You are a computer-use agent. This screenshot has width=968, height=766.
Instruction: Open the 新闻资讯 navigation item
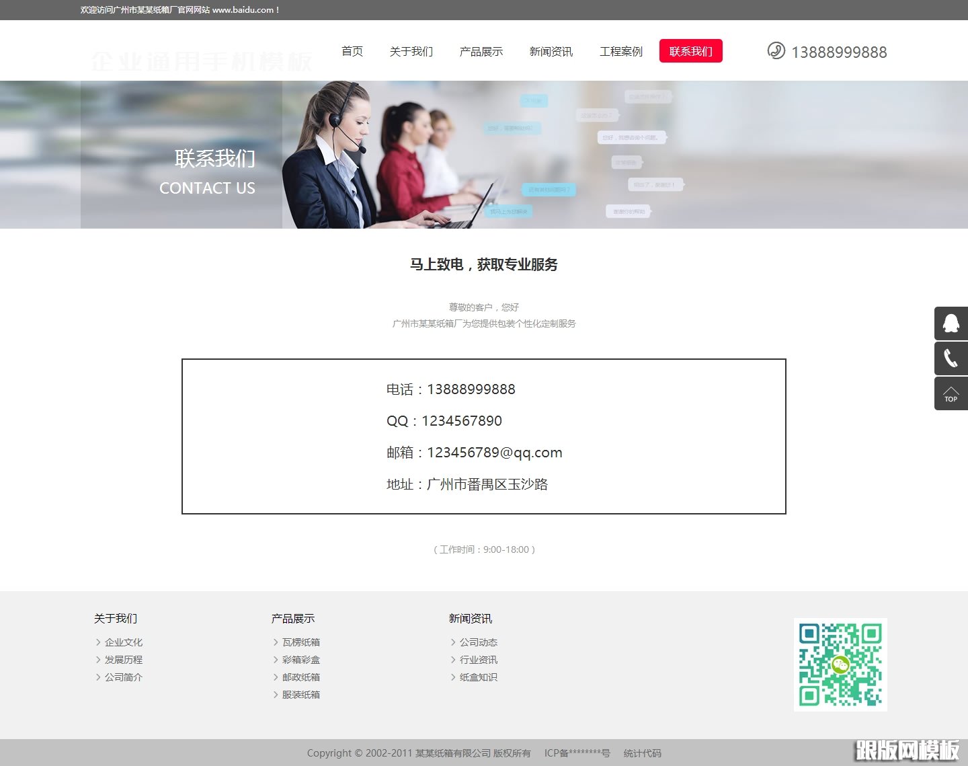(551, 50)
